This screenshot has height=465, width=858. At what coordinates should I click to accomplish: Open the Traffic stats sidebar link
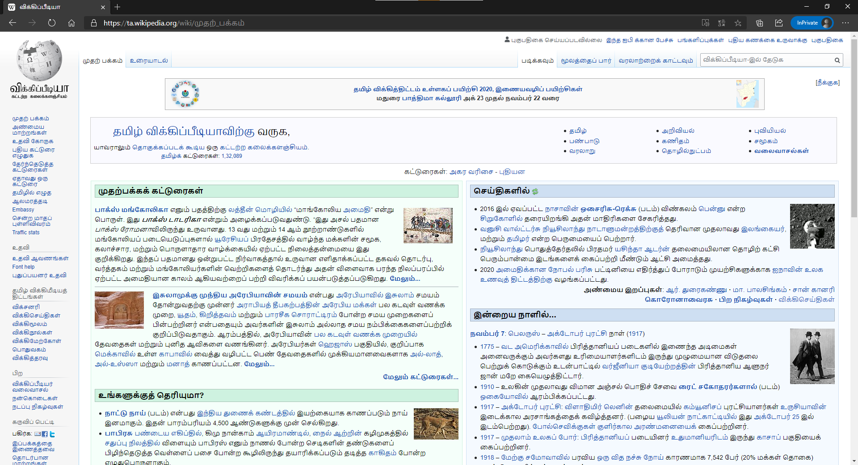tap(26, 232)
